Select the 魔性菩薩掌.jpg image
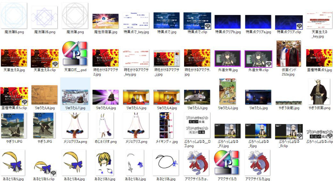Image resolution: width=333 pixels, height=181 pixels. [106, 21]
